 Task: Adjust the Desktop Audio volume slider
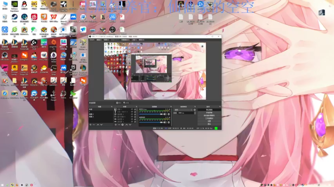(x=151, y=122)
